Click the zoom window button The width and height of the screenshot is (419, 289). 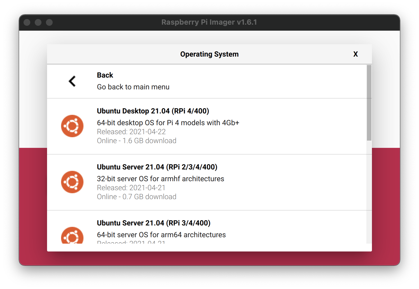[49, 22]
